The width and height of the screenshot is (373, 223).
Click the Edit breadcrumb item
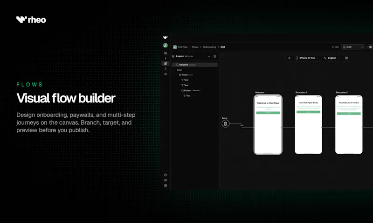[x=223, y=47]
